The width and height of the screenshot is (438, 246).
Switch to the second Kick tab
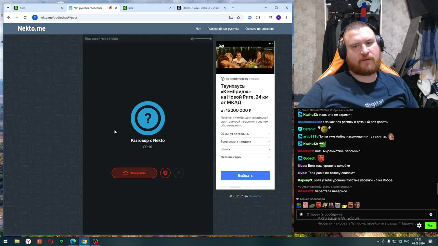click(147, 8)
